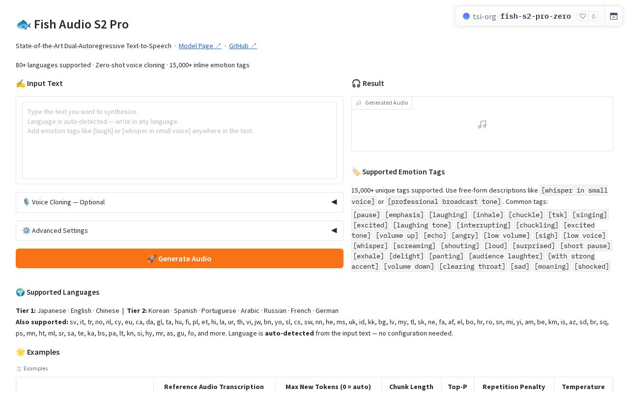The width and height of the screenshot is (629, 393).
Task: Click the gear emoji on Advanced Settings
Action: click(x=27, y=230)
